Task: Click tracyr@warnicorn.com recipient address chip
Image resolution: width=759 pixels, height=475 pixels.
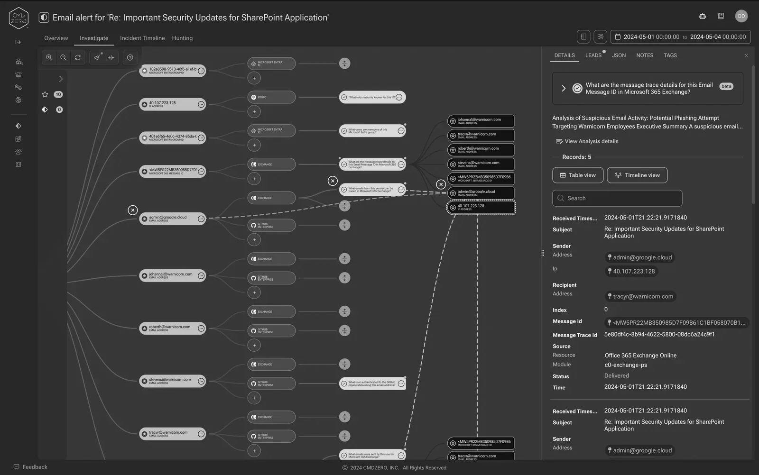Action: (x=640, y=296)
